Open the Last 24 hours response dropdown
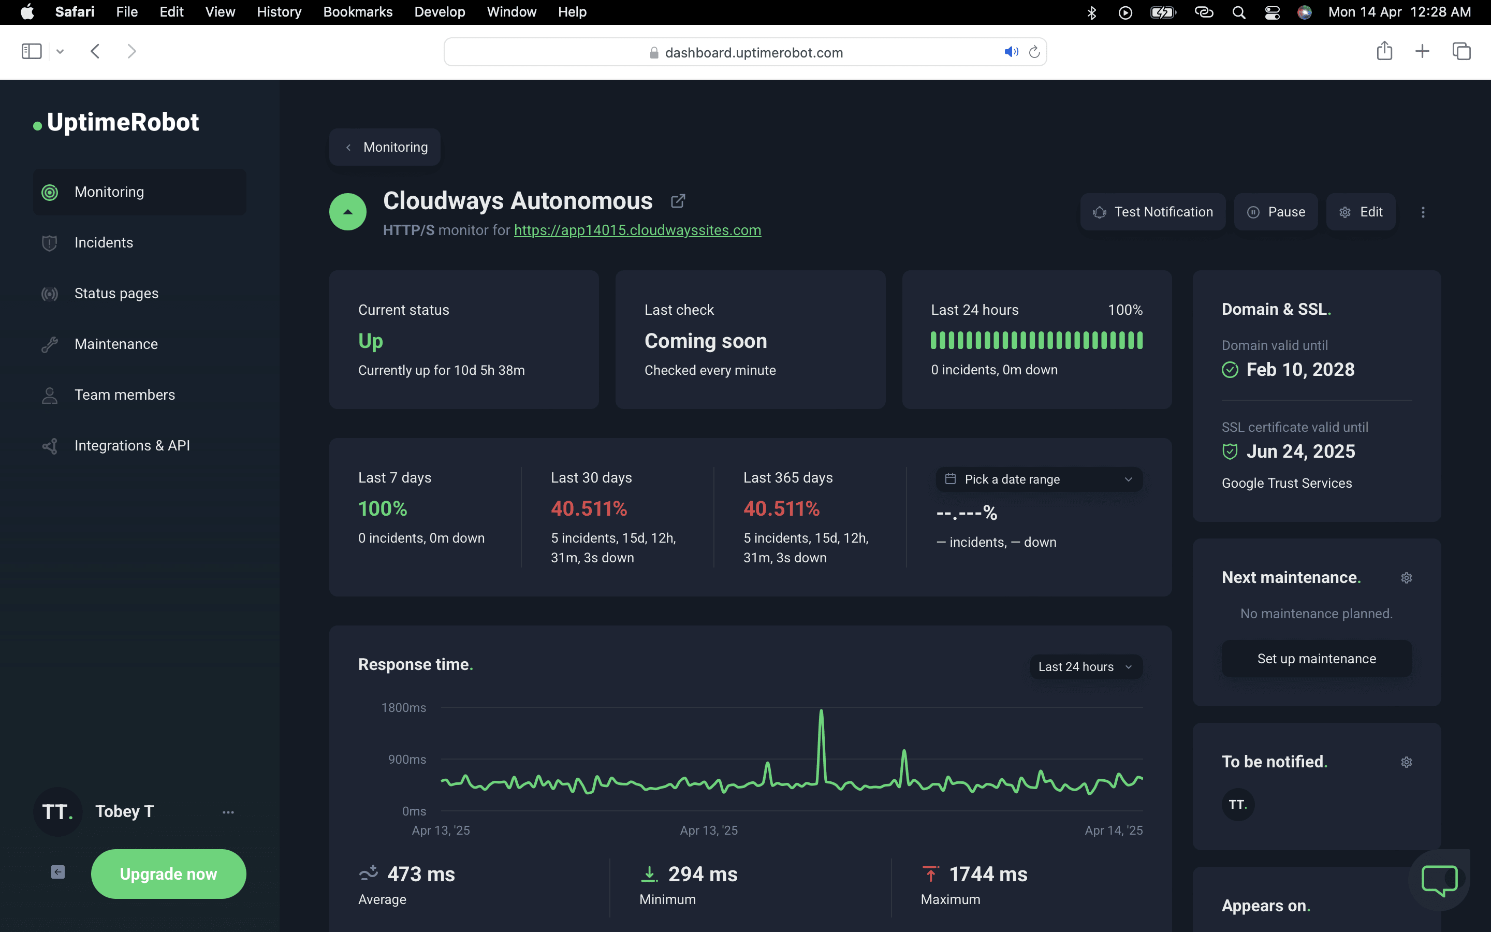Screen dimensions: 1491x932 click(1086, 667)
